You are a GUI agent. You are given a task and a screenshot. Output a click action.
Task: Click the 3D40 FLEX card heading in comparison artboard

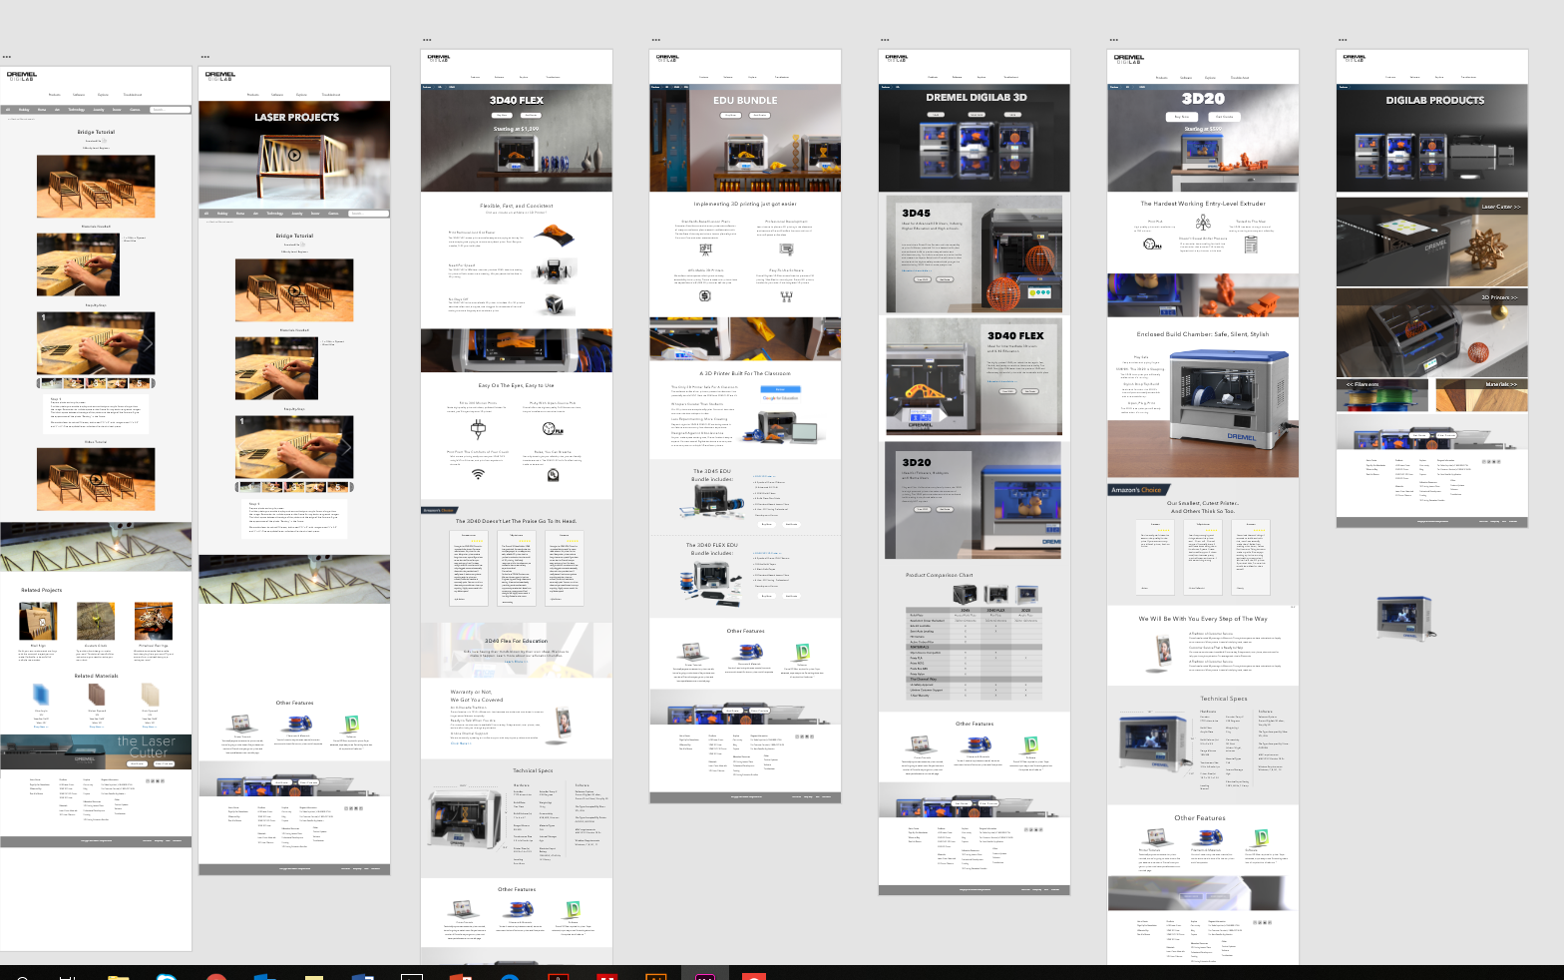[1015, 335]
